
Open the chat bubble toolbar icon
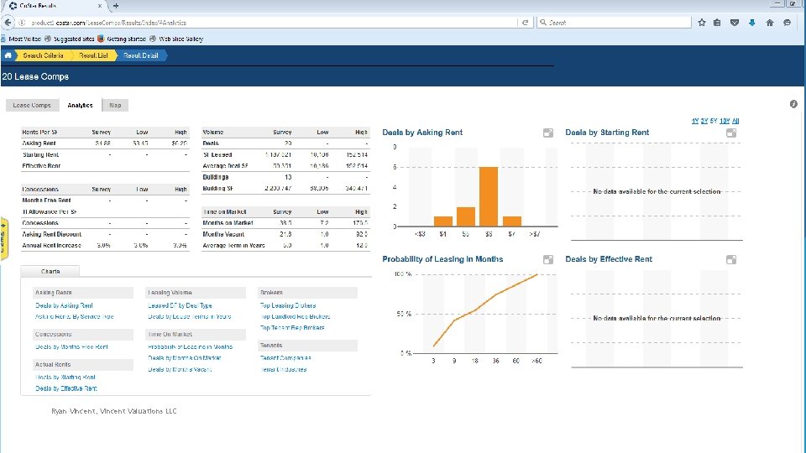pyautogui.click(x=787, y=23)
